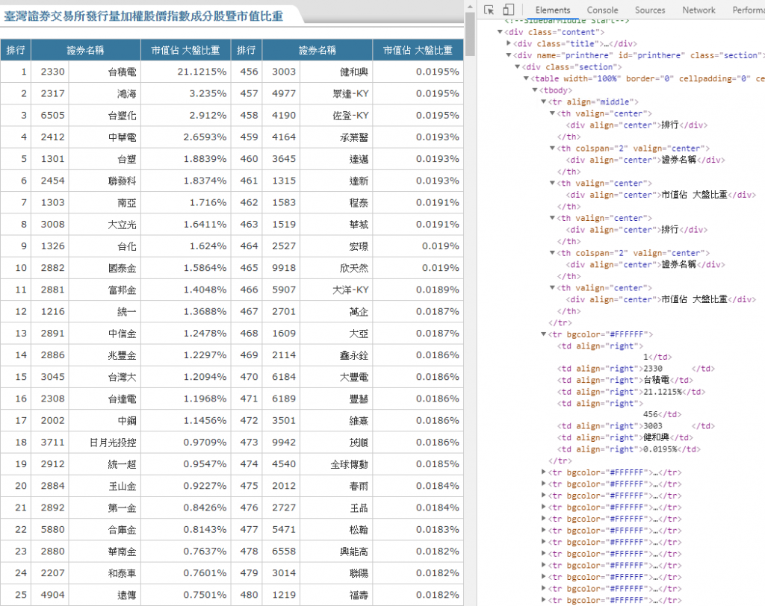Click stock code 4164 cell
Viewport: 765px width, 606px height.
click(x=281, y=137)
